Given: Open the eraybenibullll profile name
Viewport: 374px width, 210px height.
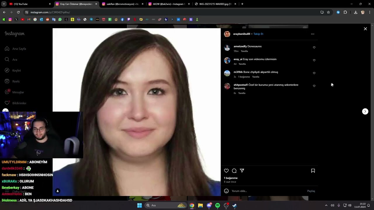Looking at the screenshot, I should point(242,34).
